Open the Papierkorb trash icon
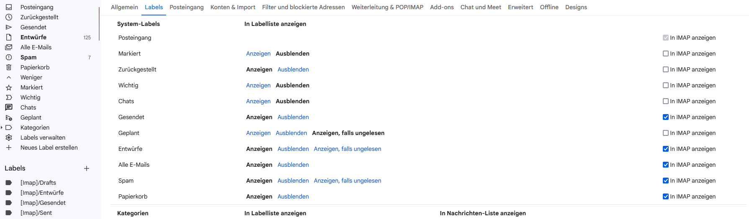 tap(9, 67)
